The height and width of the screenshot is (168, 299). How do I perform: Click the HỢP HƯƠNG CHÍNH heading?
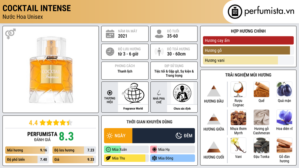coord(248,31)
